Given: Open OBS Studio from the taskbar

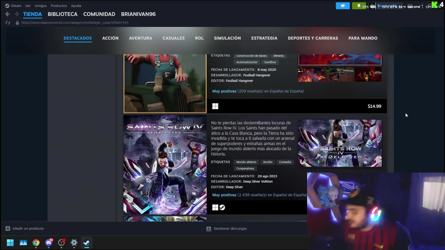Looking at the screenshot, I should tap(62, 243).
